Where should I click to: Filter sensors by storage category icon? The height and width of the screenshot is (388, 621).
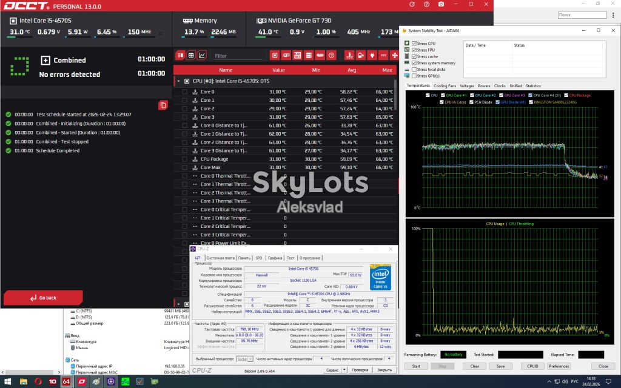coord(309,55)
